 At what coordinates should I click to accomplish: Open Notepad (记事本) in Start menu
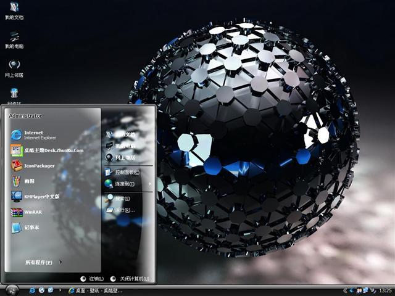(x=25, y=228)
